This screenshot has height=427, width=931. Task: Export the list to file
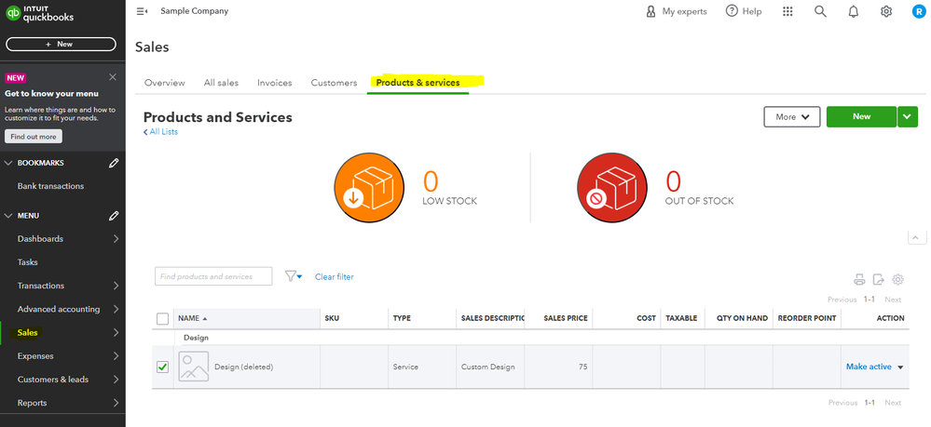(x=879, y=279)
